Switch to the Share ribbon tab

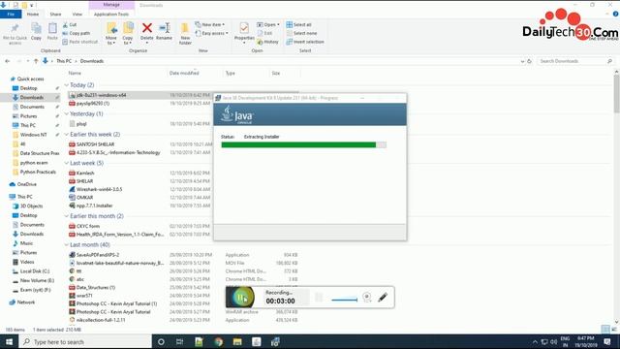pyautogui.click(x=55, y=14)
